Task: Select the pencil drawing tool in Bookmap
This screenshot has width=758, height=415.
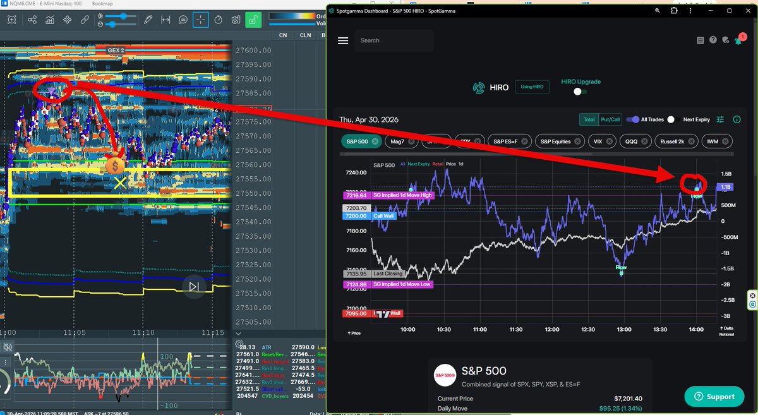Action: [148, 20]
